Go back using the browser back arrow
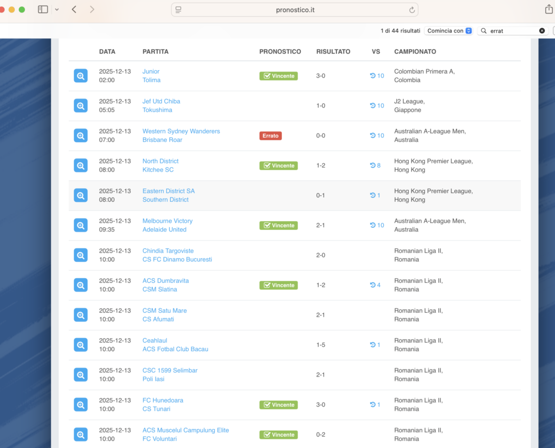The width and height of the screenshot is (555, 448). click(74, 10)
